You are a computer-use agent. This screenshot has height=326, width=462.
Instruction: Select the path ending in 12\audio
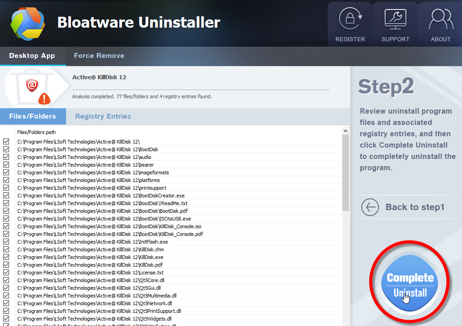point(84,157)
